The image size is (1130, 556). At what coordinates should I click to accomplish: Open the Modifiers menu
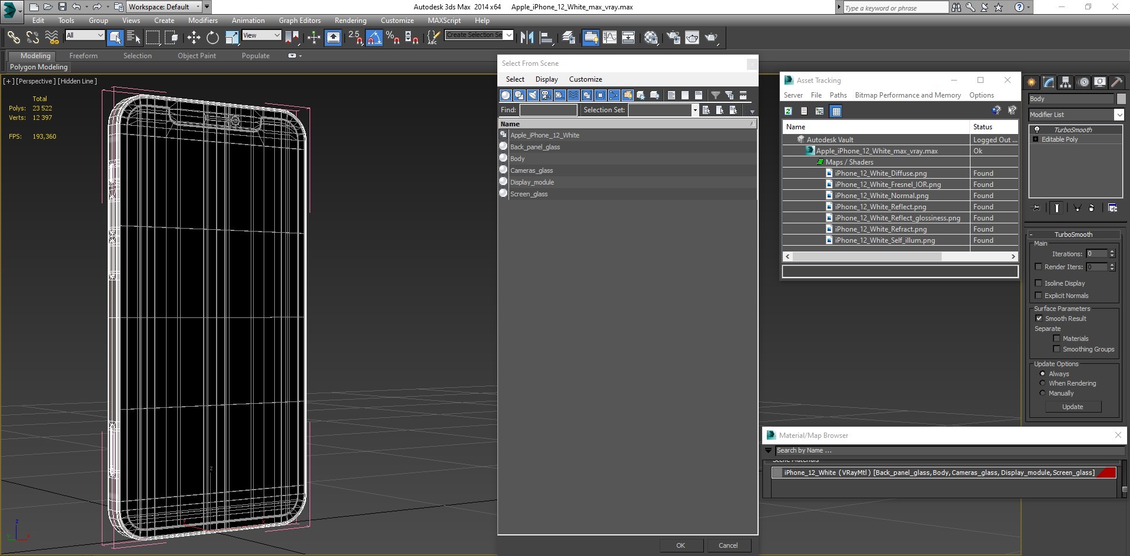pyautogui.click(x=202, y=21)
